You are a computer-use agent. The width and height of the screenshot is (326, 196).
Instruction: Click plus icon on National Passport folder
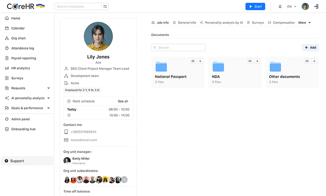[200, 61]
